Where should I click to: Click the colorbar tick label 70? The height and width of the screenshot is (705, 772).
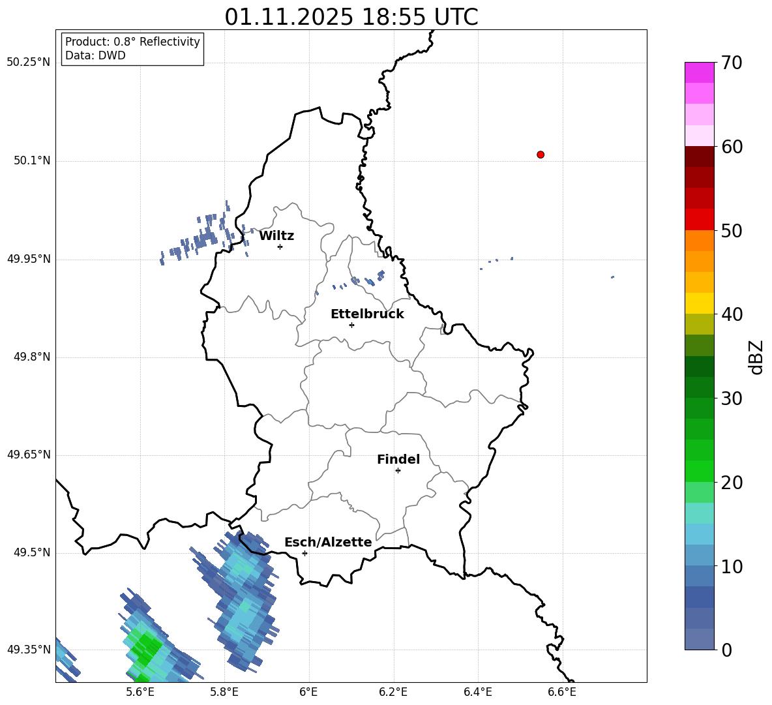click(732, 63)
